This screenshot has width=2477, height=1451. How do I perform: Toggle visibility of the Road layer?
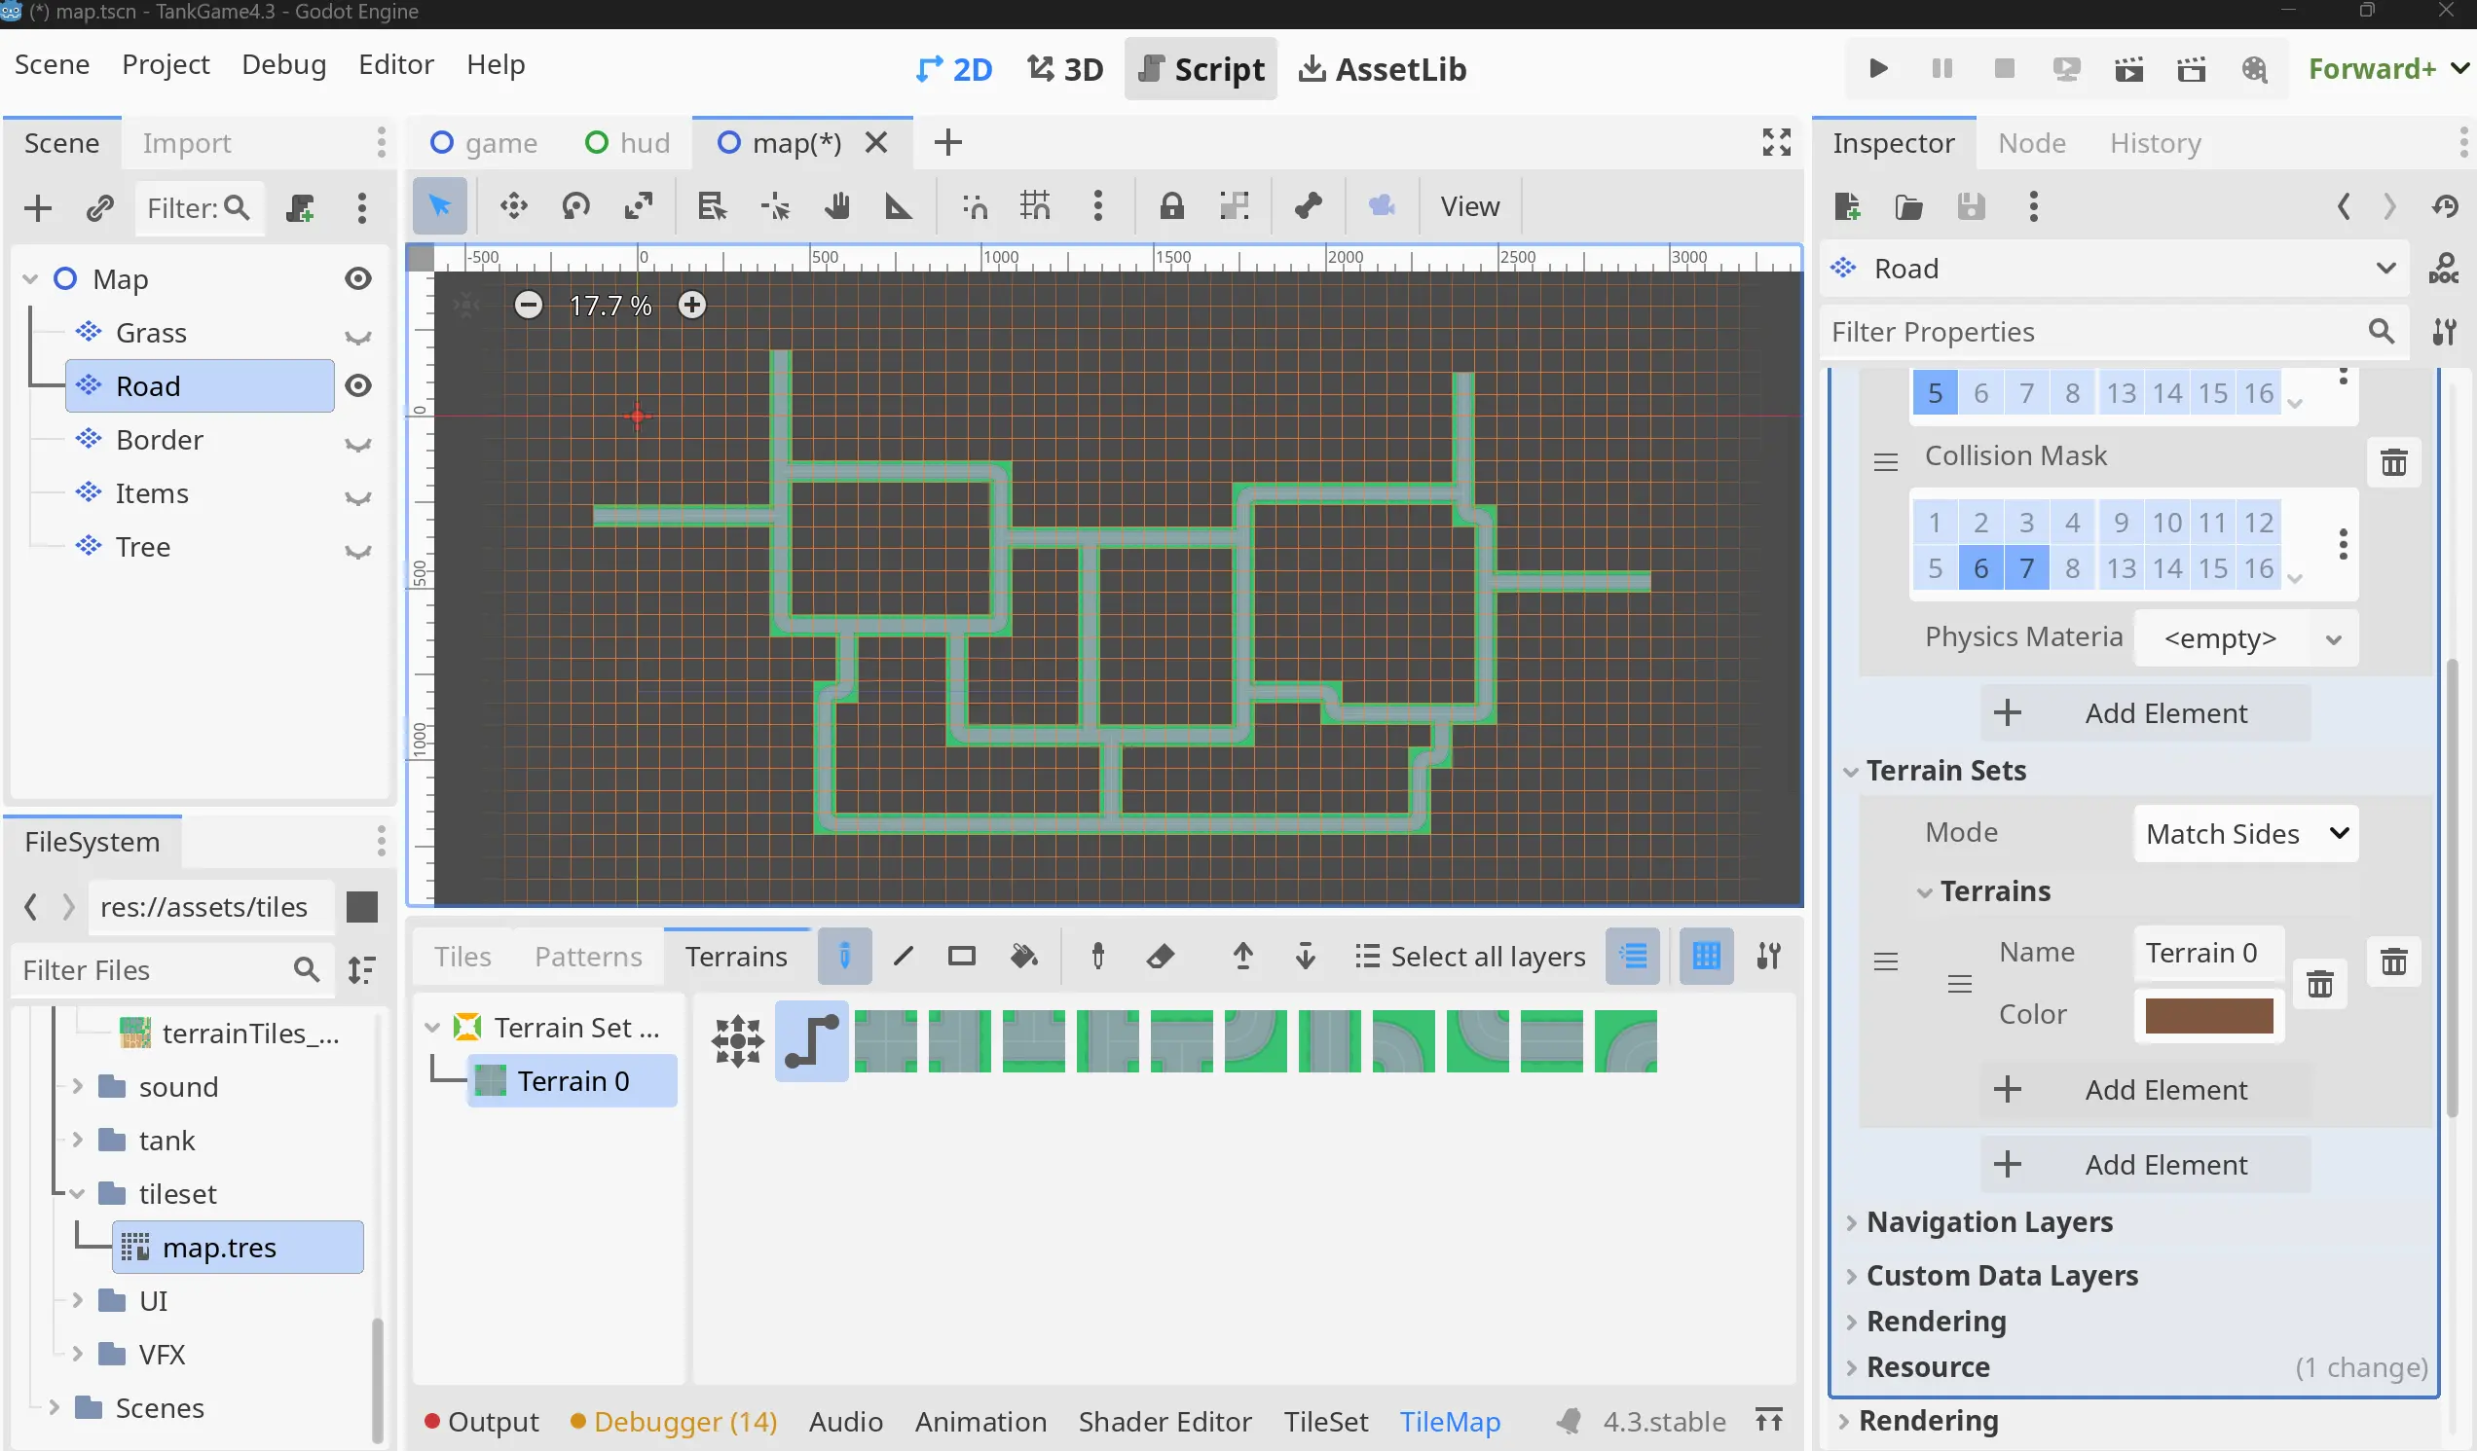click(x=358, y=386)
